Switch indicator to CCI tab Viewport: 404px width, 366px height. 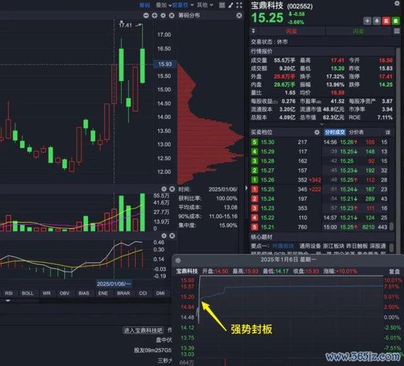(143, 293)
